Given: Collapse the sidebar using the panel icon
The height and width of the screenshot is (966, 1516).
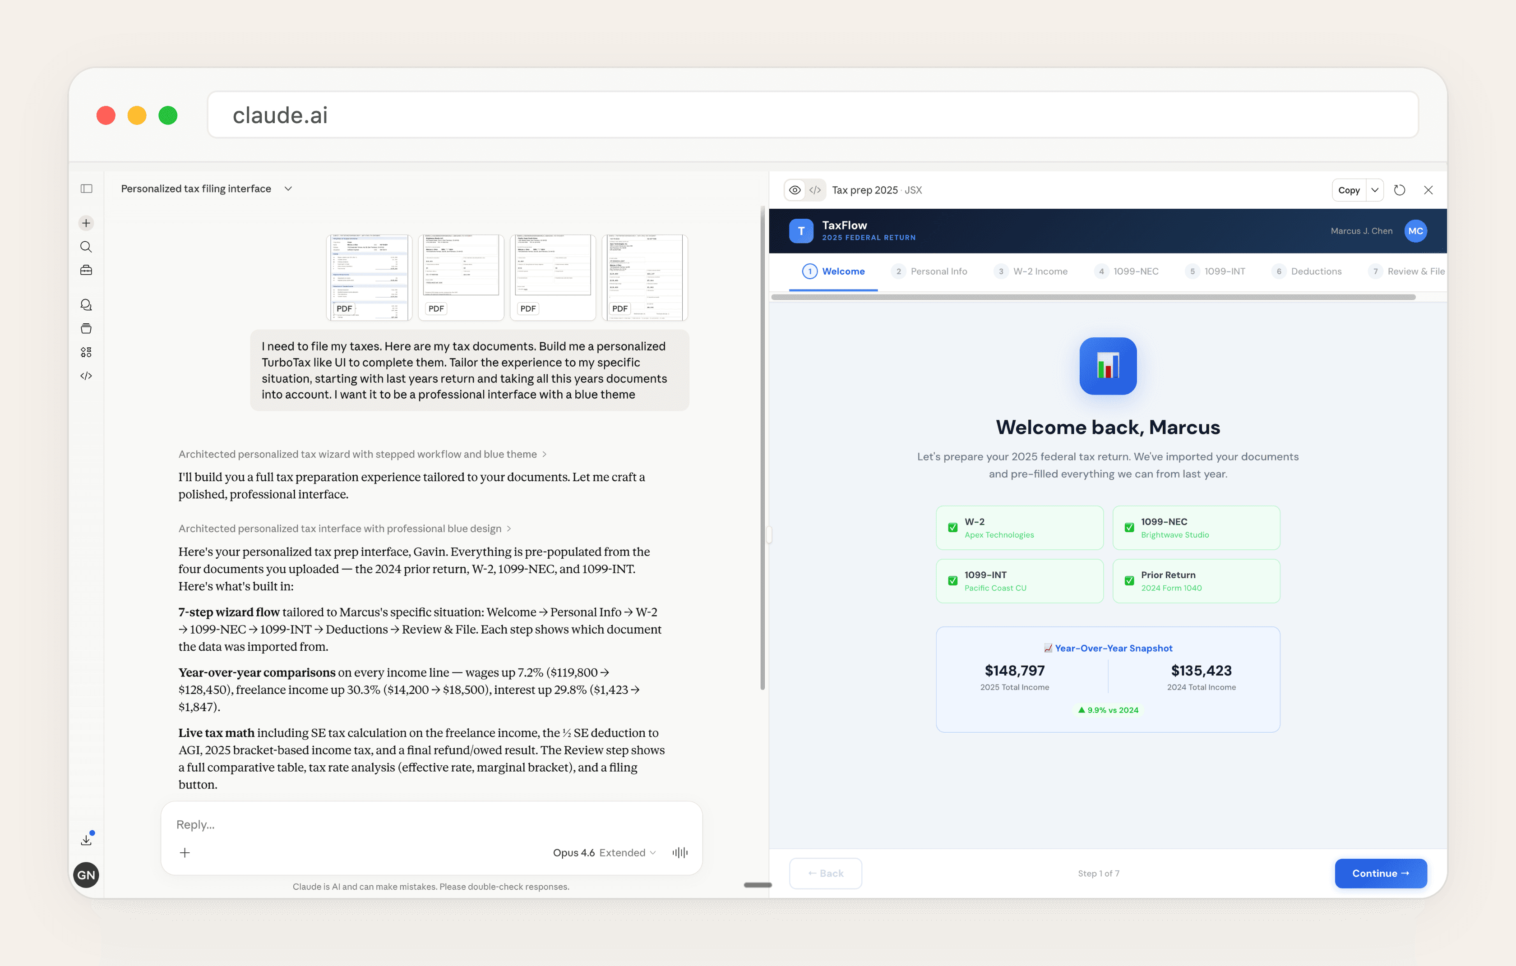Looking at the screenshot, I should (86, 188).
